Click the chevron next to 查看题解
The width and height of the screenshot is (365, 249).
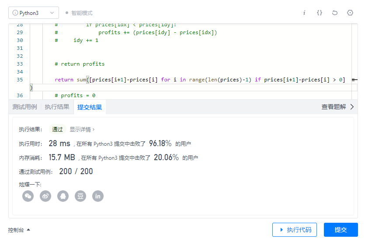[352, 107]
